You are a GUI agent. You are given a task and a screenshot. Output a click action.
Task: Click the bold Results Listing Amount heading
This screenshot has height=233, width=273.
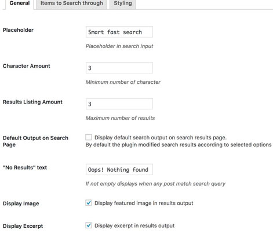32,102
